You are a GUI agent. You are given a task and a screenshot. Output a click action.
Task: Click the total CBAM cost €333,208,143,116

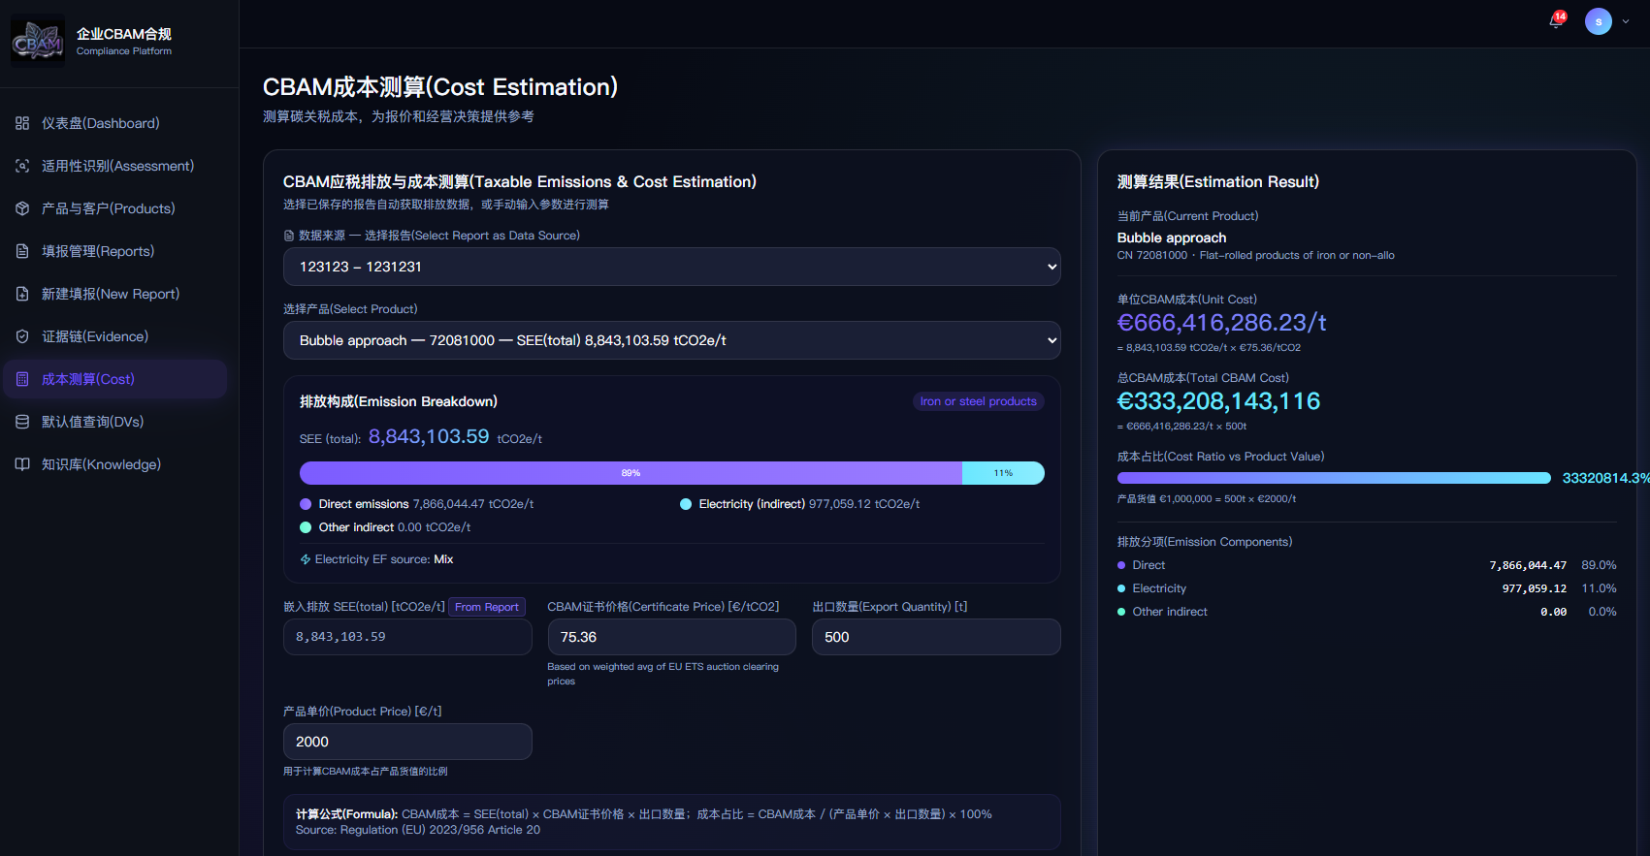point(1218,401)
